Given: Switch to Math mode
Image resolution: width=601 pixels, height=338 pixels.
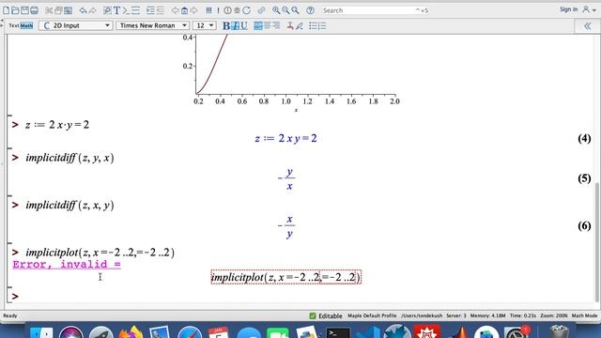Looking at the screenshot, I should pos(26,25).
